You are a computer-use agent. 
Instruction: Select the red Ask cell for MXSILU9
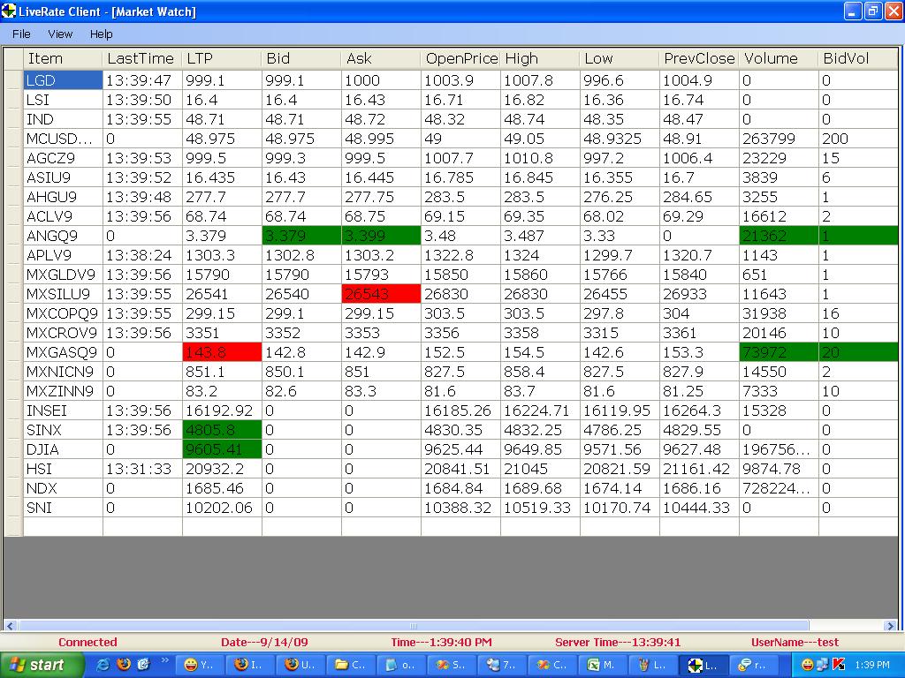coord(380,294)
